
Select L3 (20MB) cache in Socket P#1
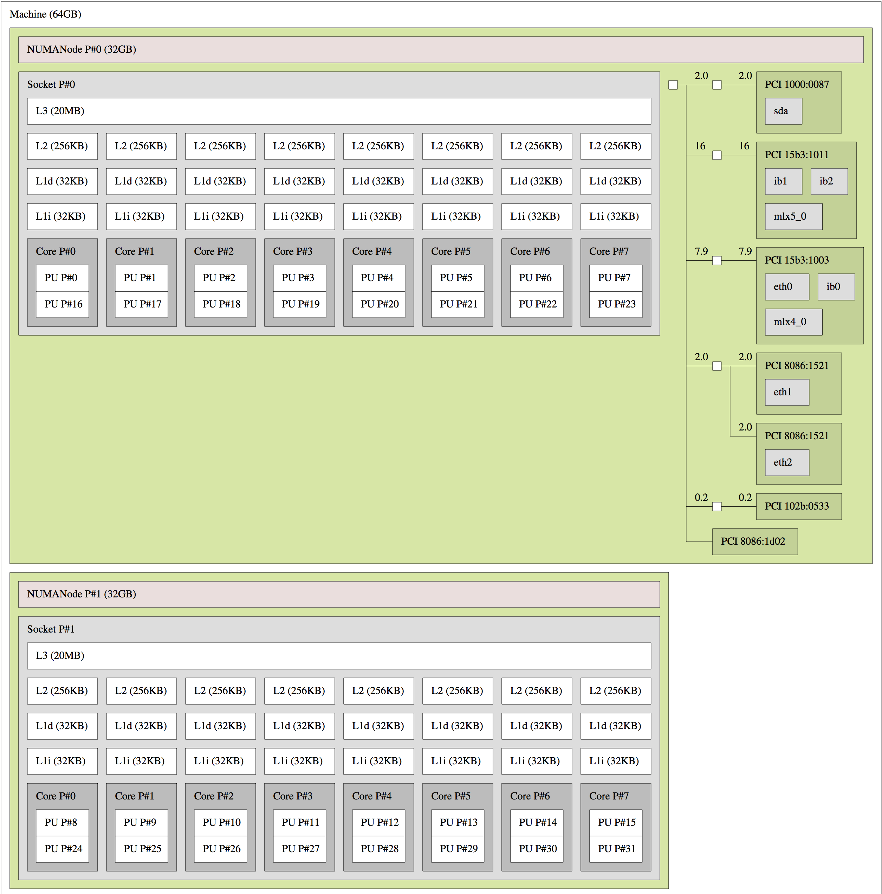(x=339, y=656)
